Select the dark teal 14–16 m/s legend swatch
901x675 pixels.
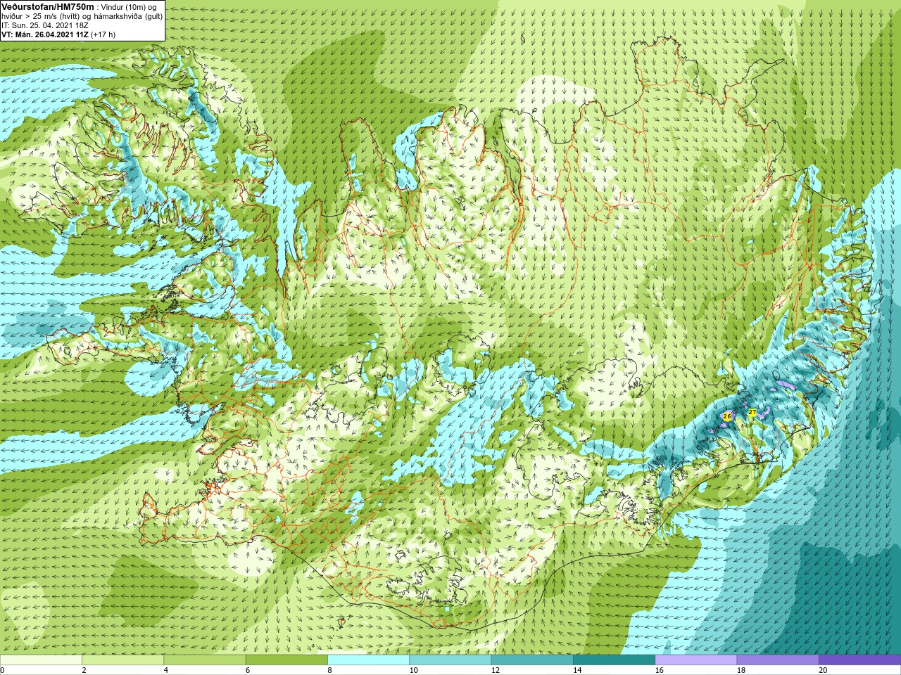(x=614, y=660)
